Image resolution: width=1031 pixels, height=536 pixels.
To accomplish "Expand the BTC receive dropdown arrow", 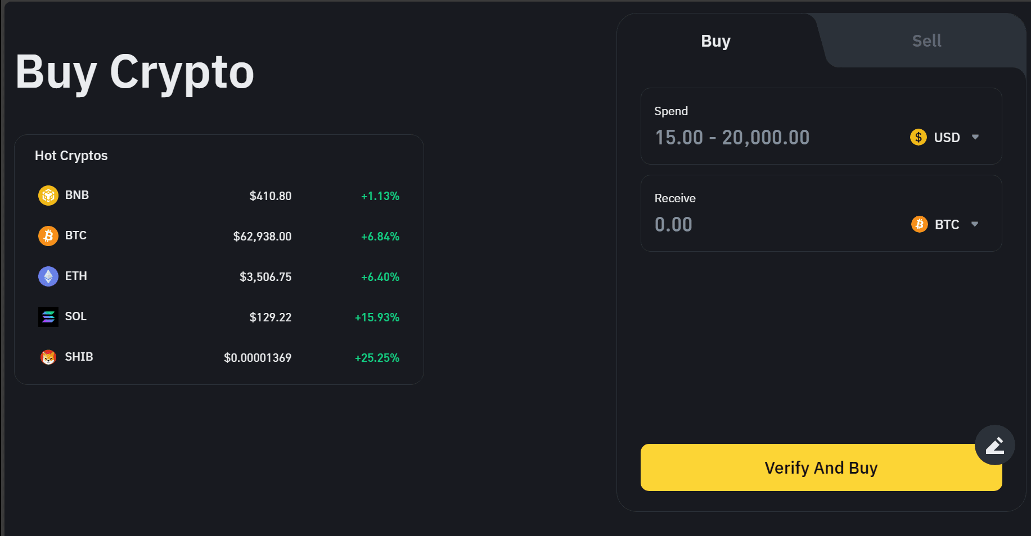I will [975, 224].
